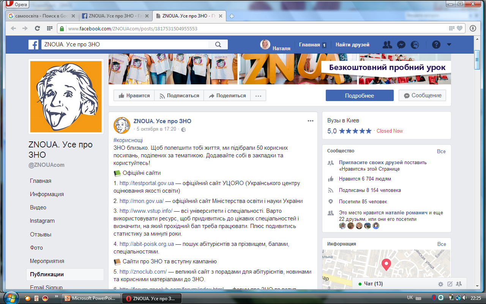Click Все link in Информация panel
The width and height of the screenshot is (486, 304).
coord(441,244)
